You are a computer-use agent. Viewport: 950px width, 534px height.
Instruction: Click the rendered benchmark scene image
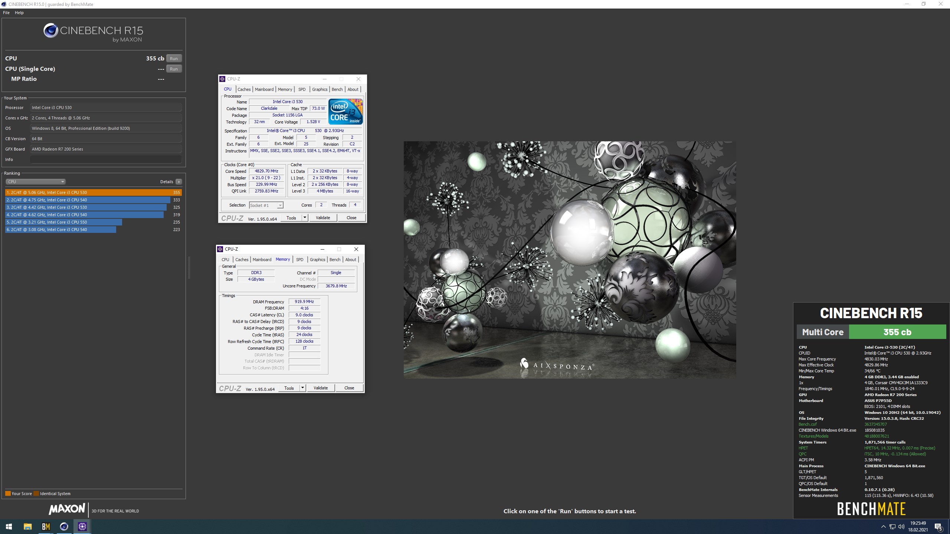[570, 260]
